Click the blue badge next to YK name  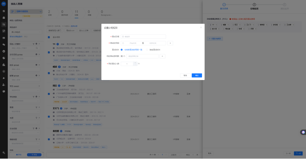[58, 44]
